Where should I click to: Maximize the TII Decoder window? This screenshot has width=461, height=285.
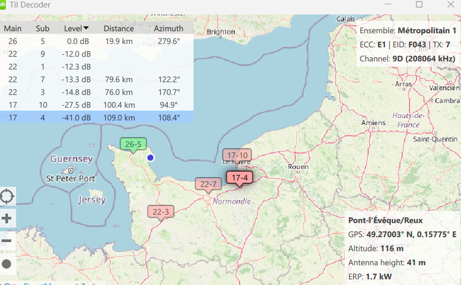click(x=419, y=4)
